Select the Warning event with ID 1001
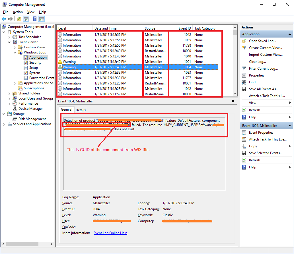The width and height of the screenshot is (294, 254). 137,62
